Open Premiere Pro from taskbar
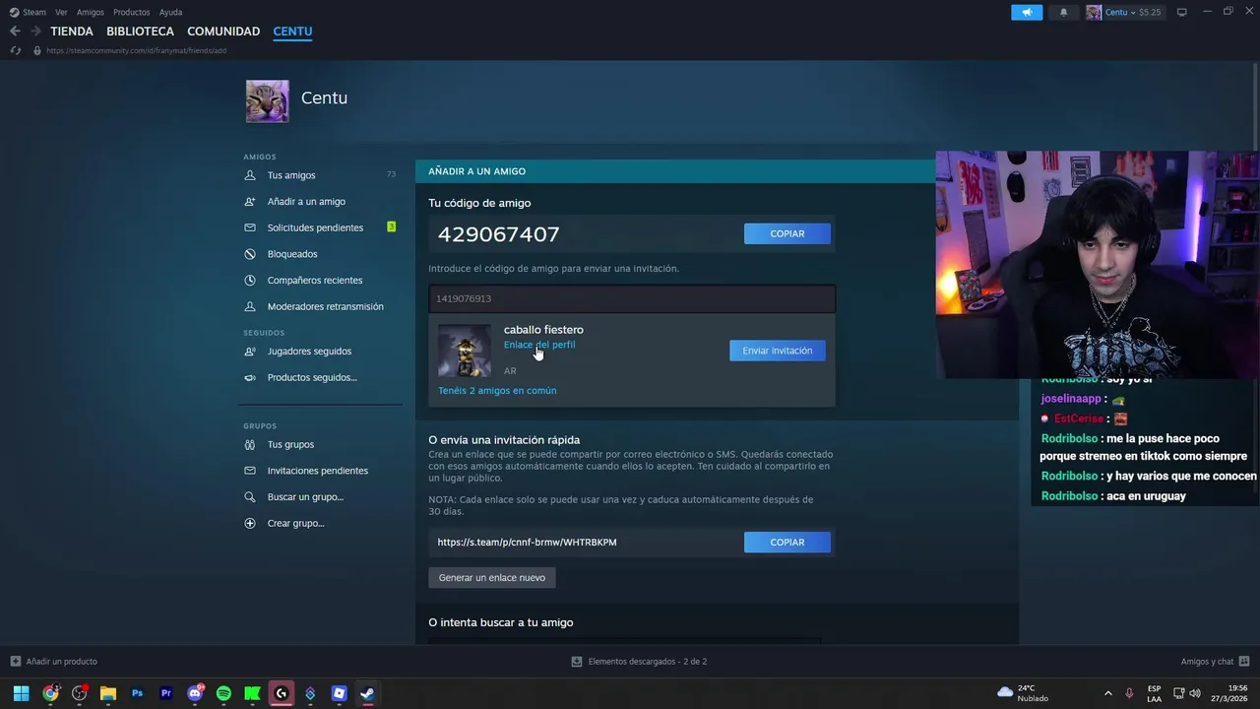Viewport: 1260px width, 709px height. (165, 693)
